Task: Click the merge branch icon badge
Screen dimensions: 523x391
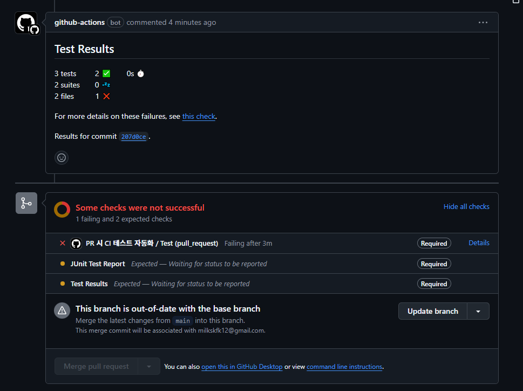Action: tap(26, 203)
